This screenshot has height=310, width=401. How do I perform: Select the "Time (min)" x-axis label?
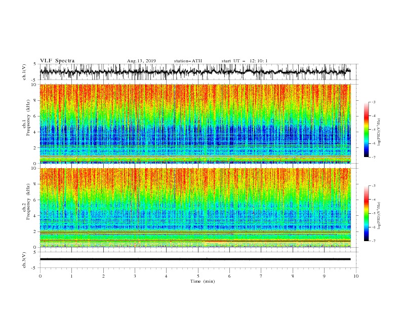(203, 281)
